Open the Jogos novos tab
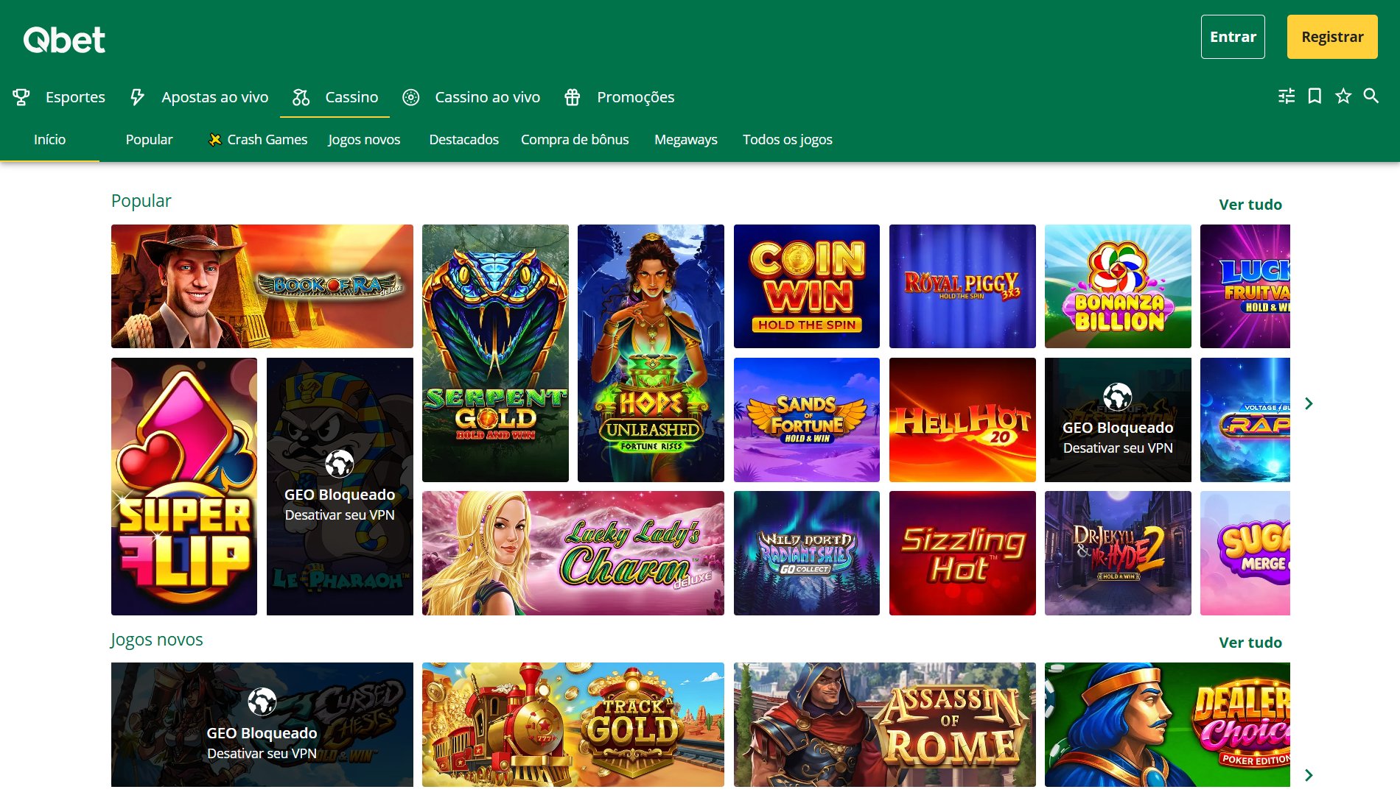This screenshot has width=1400, height=795. click(364, 140)
